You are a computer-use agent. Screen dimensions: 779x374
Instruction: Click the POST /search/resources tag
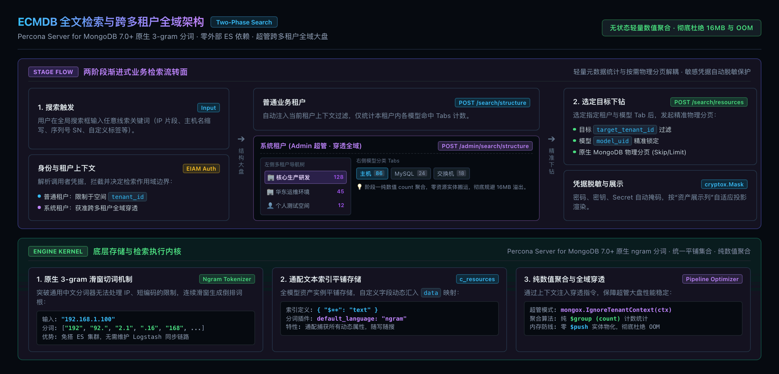pyautogui.click(x=709, y=102)
